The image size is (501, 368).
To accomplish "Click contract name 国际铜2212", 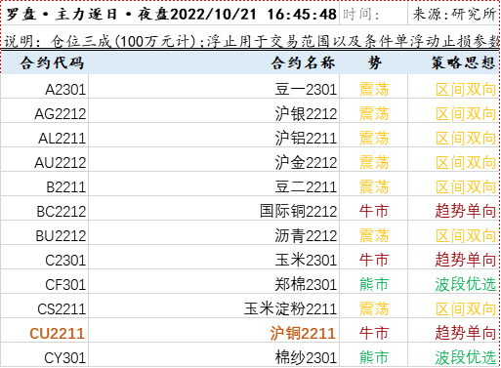I will tap(298, 211).
